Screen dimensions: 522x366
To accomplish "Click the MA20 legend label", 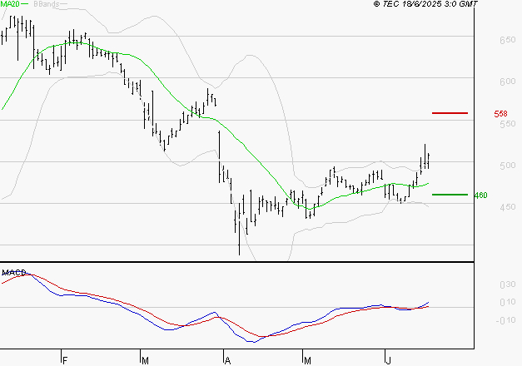I will pos(10,4).
